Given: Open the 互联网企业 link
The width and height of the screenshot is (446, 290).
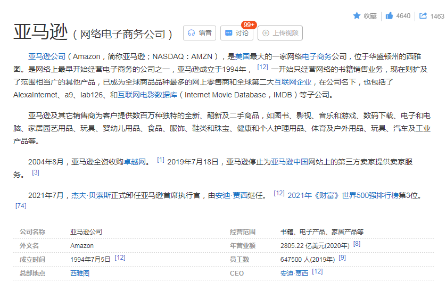Looking at the screenshot, I should pos(293,82).
